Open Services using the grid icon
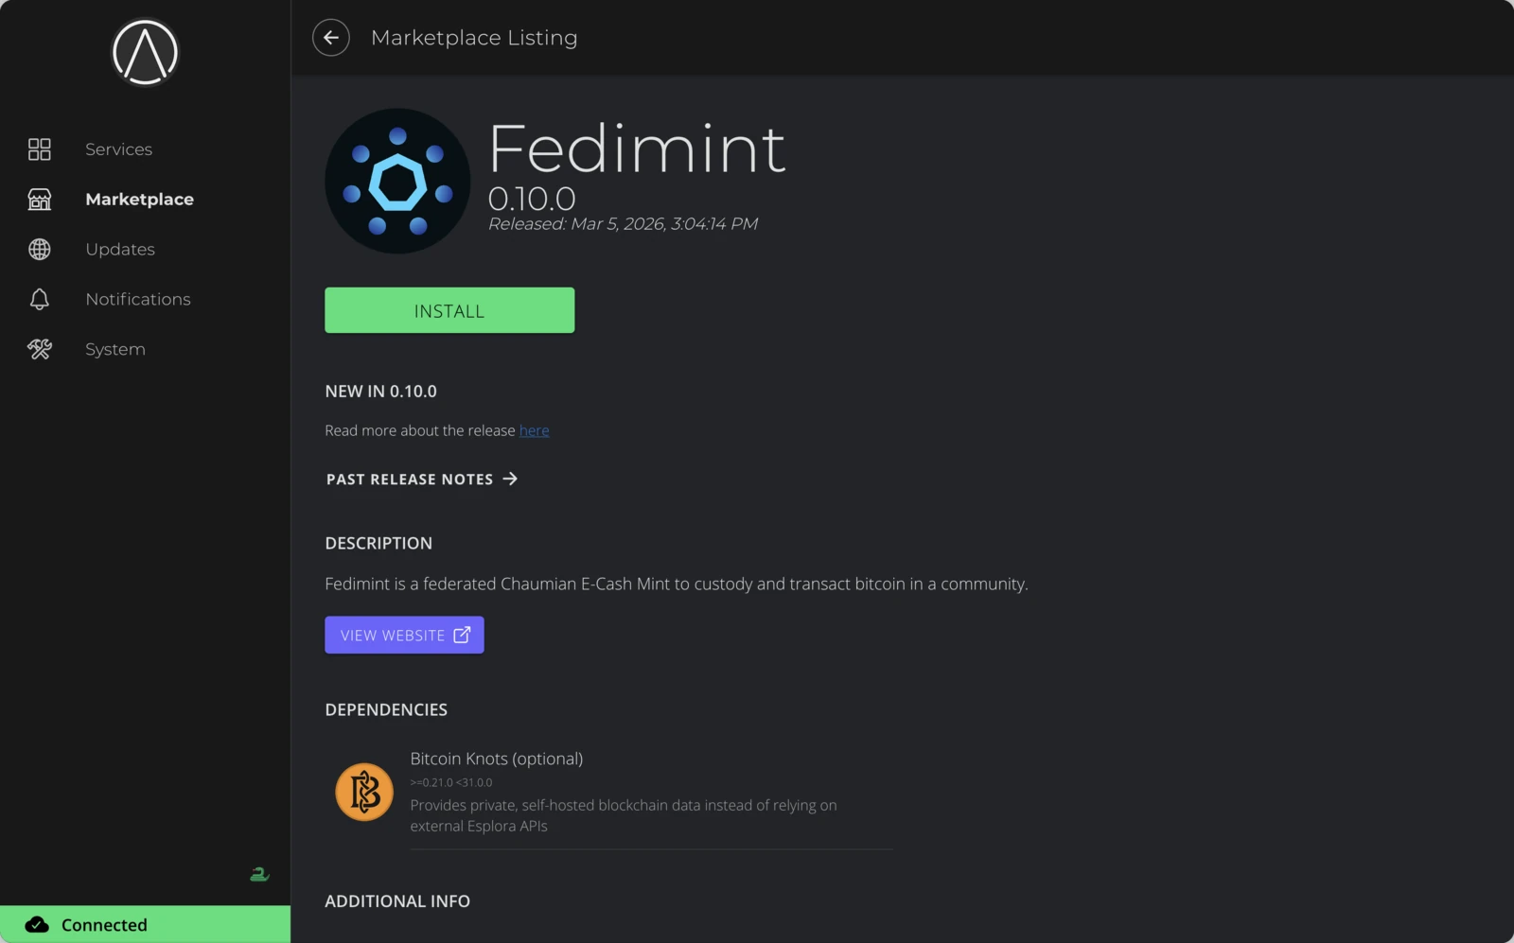Screen dimensions: 1514x943 click(39, 148)
